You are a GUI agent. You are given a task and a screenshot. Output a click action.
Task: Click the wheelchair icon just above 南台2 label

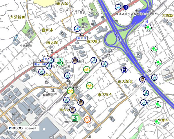[41, 72]
